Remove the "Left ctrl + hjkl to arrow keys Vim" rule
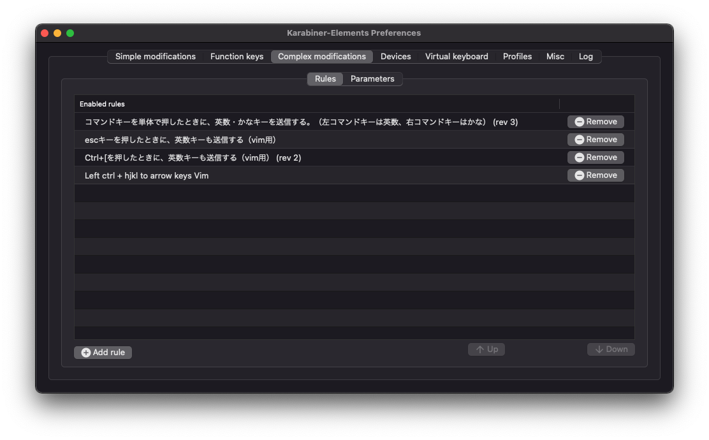The height and width of the screenshot is (440, 709). 596,175
